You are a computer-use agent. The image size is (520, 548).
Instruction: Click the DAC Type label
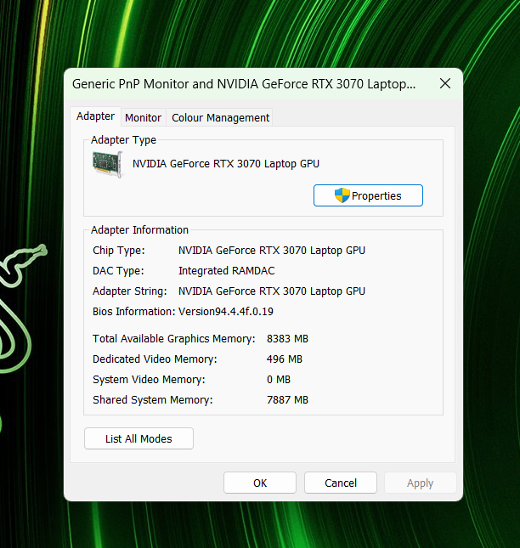(x=118, y=271)
